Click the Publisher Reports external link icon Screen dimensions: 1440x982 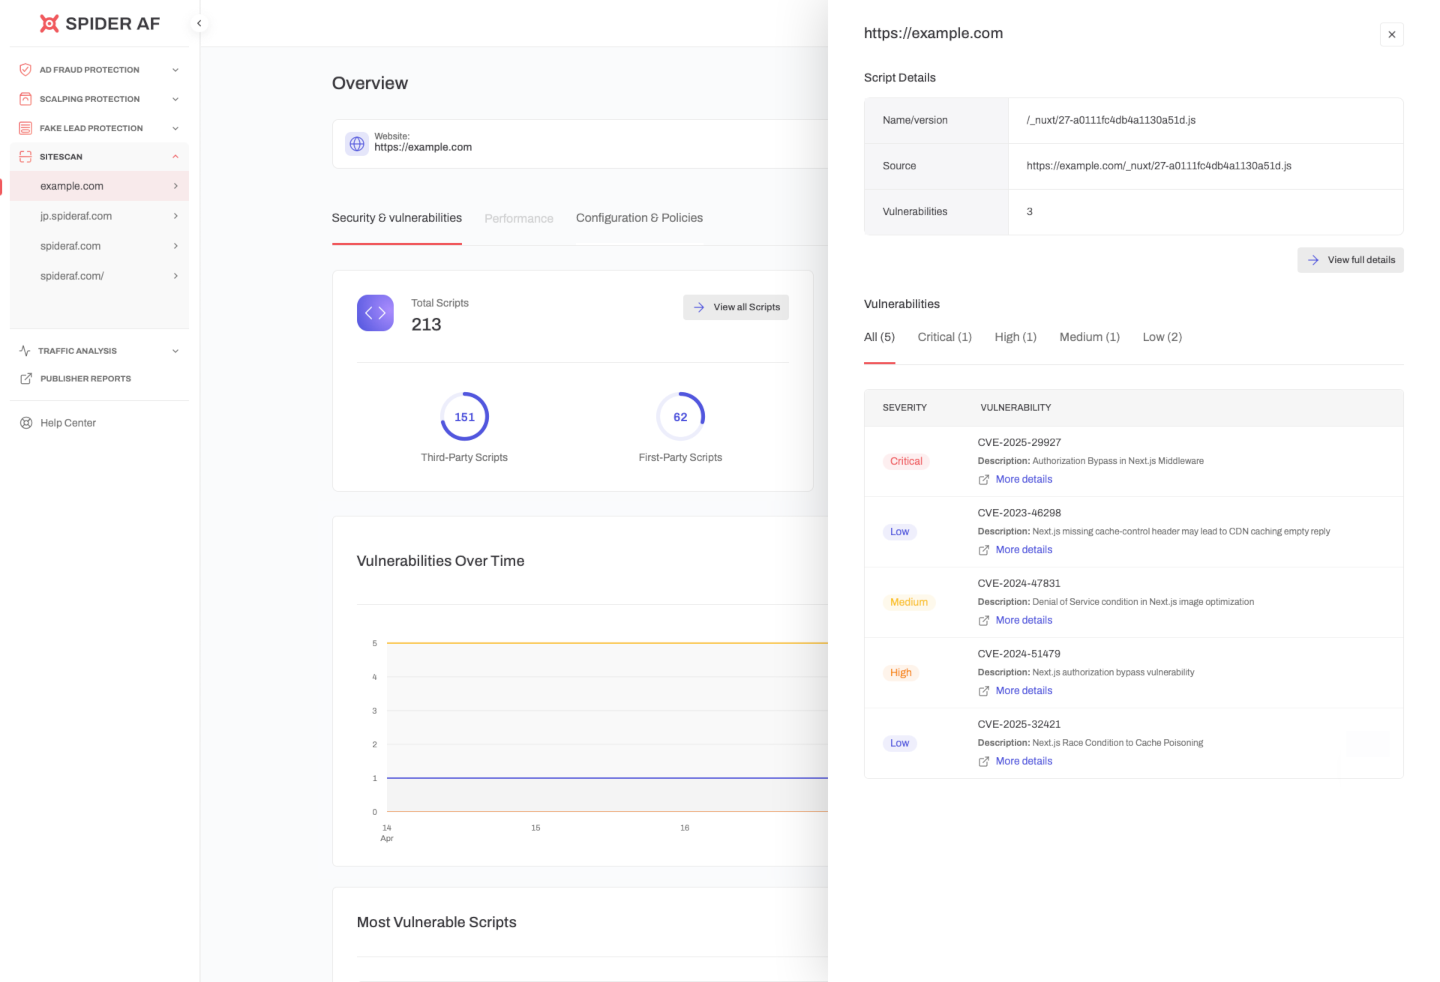coord(26,378)
